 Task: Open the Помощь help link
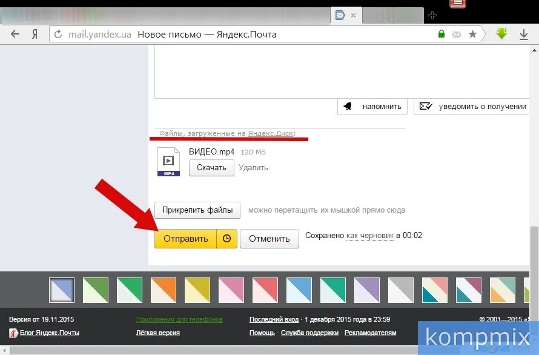(262, 333)
